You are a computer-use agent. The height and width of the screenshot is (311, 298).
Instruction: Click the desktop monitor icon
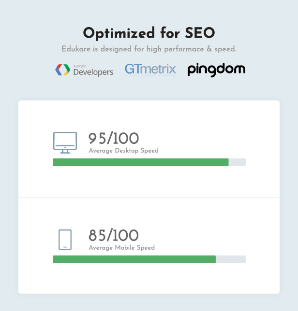pos(65,142)
